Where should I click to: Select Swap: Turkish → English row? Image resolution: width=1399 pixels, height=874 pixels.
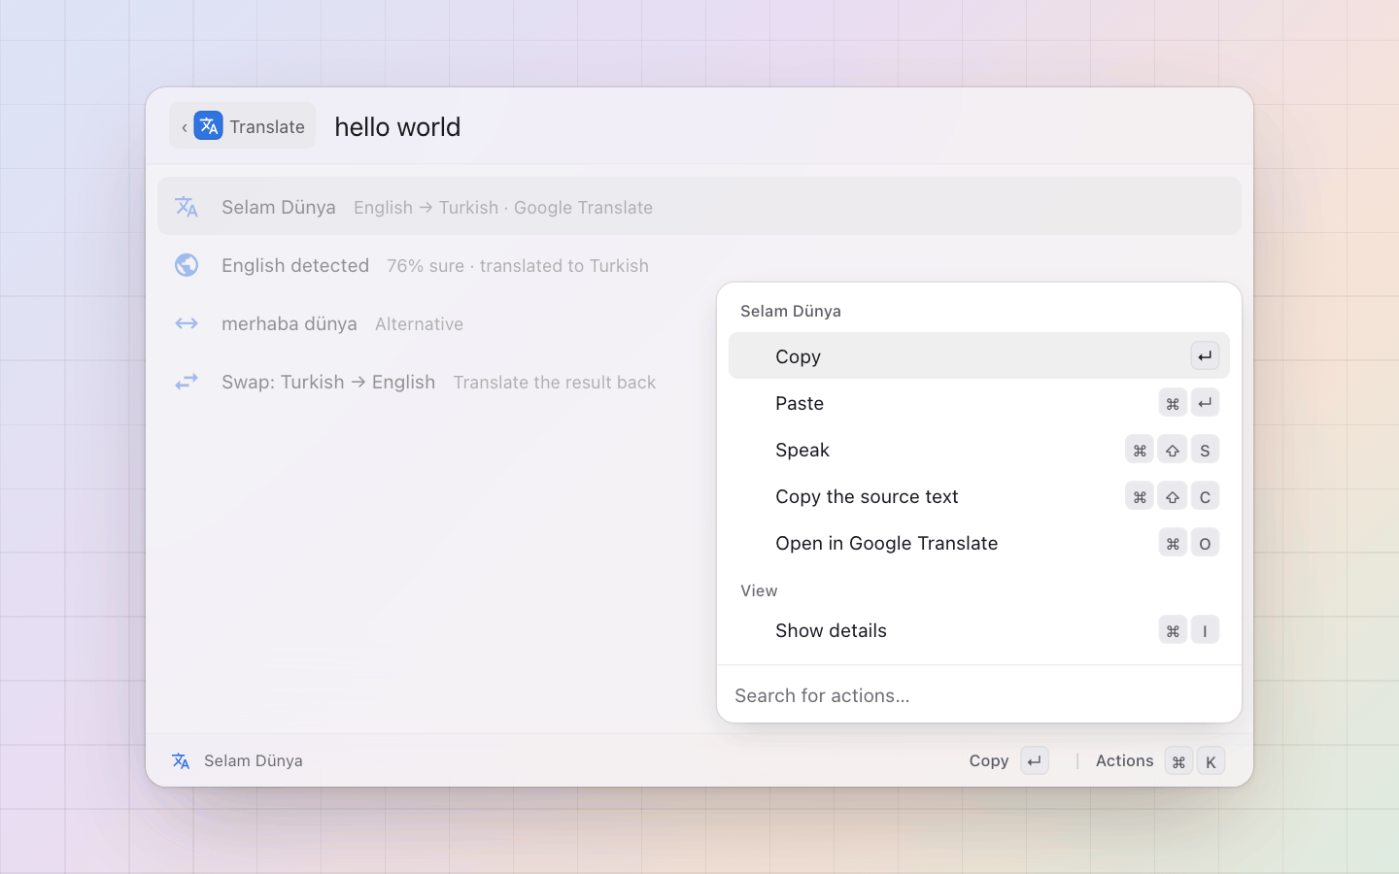437,382
